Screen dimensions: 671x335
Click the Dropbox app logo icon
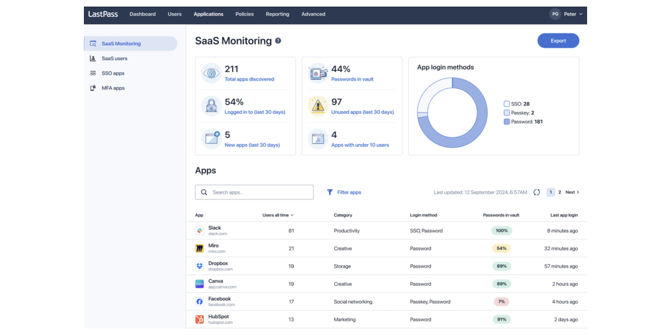[200, 266]
